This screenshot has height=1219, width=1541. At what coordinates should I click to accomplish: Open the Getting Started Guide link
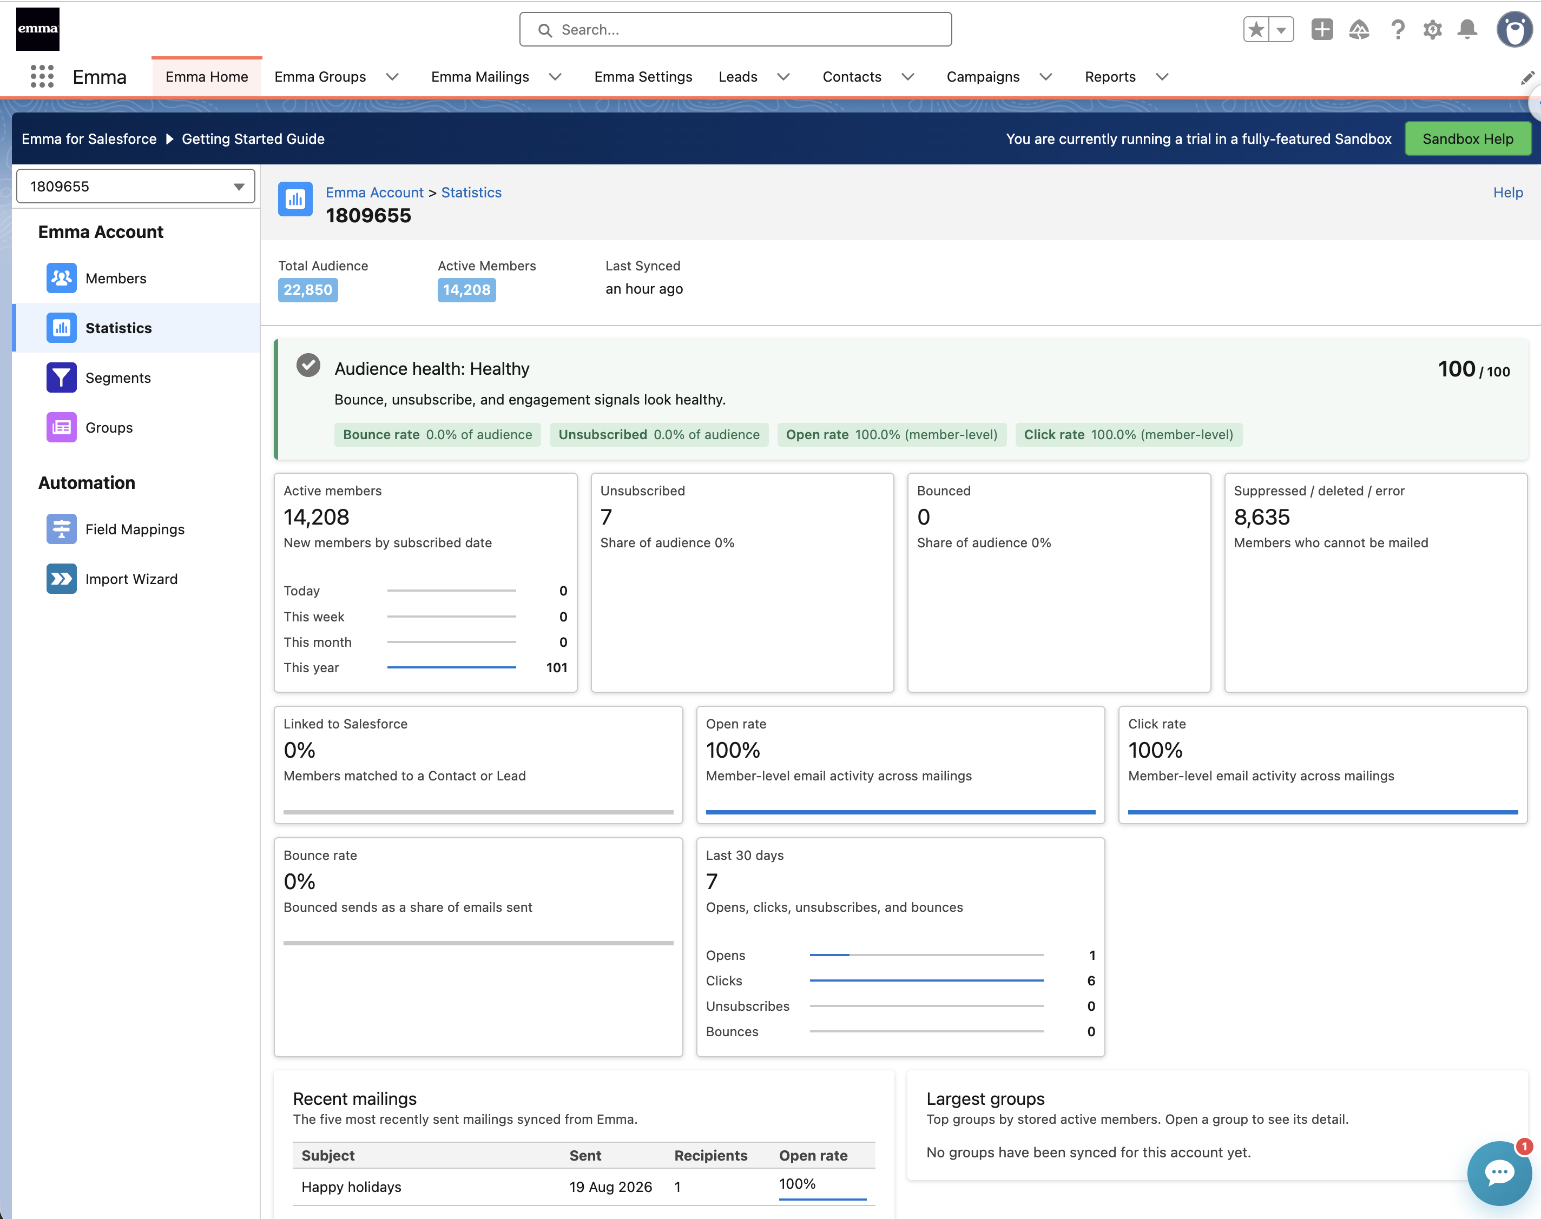point(253,139)
